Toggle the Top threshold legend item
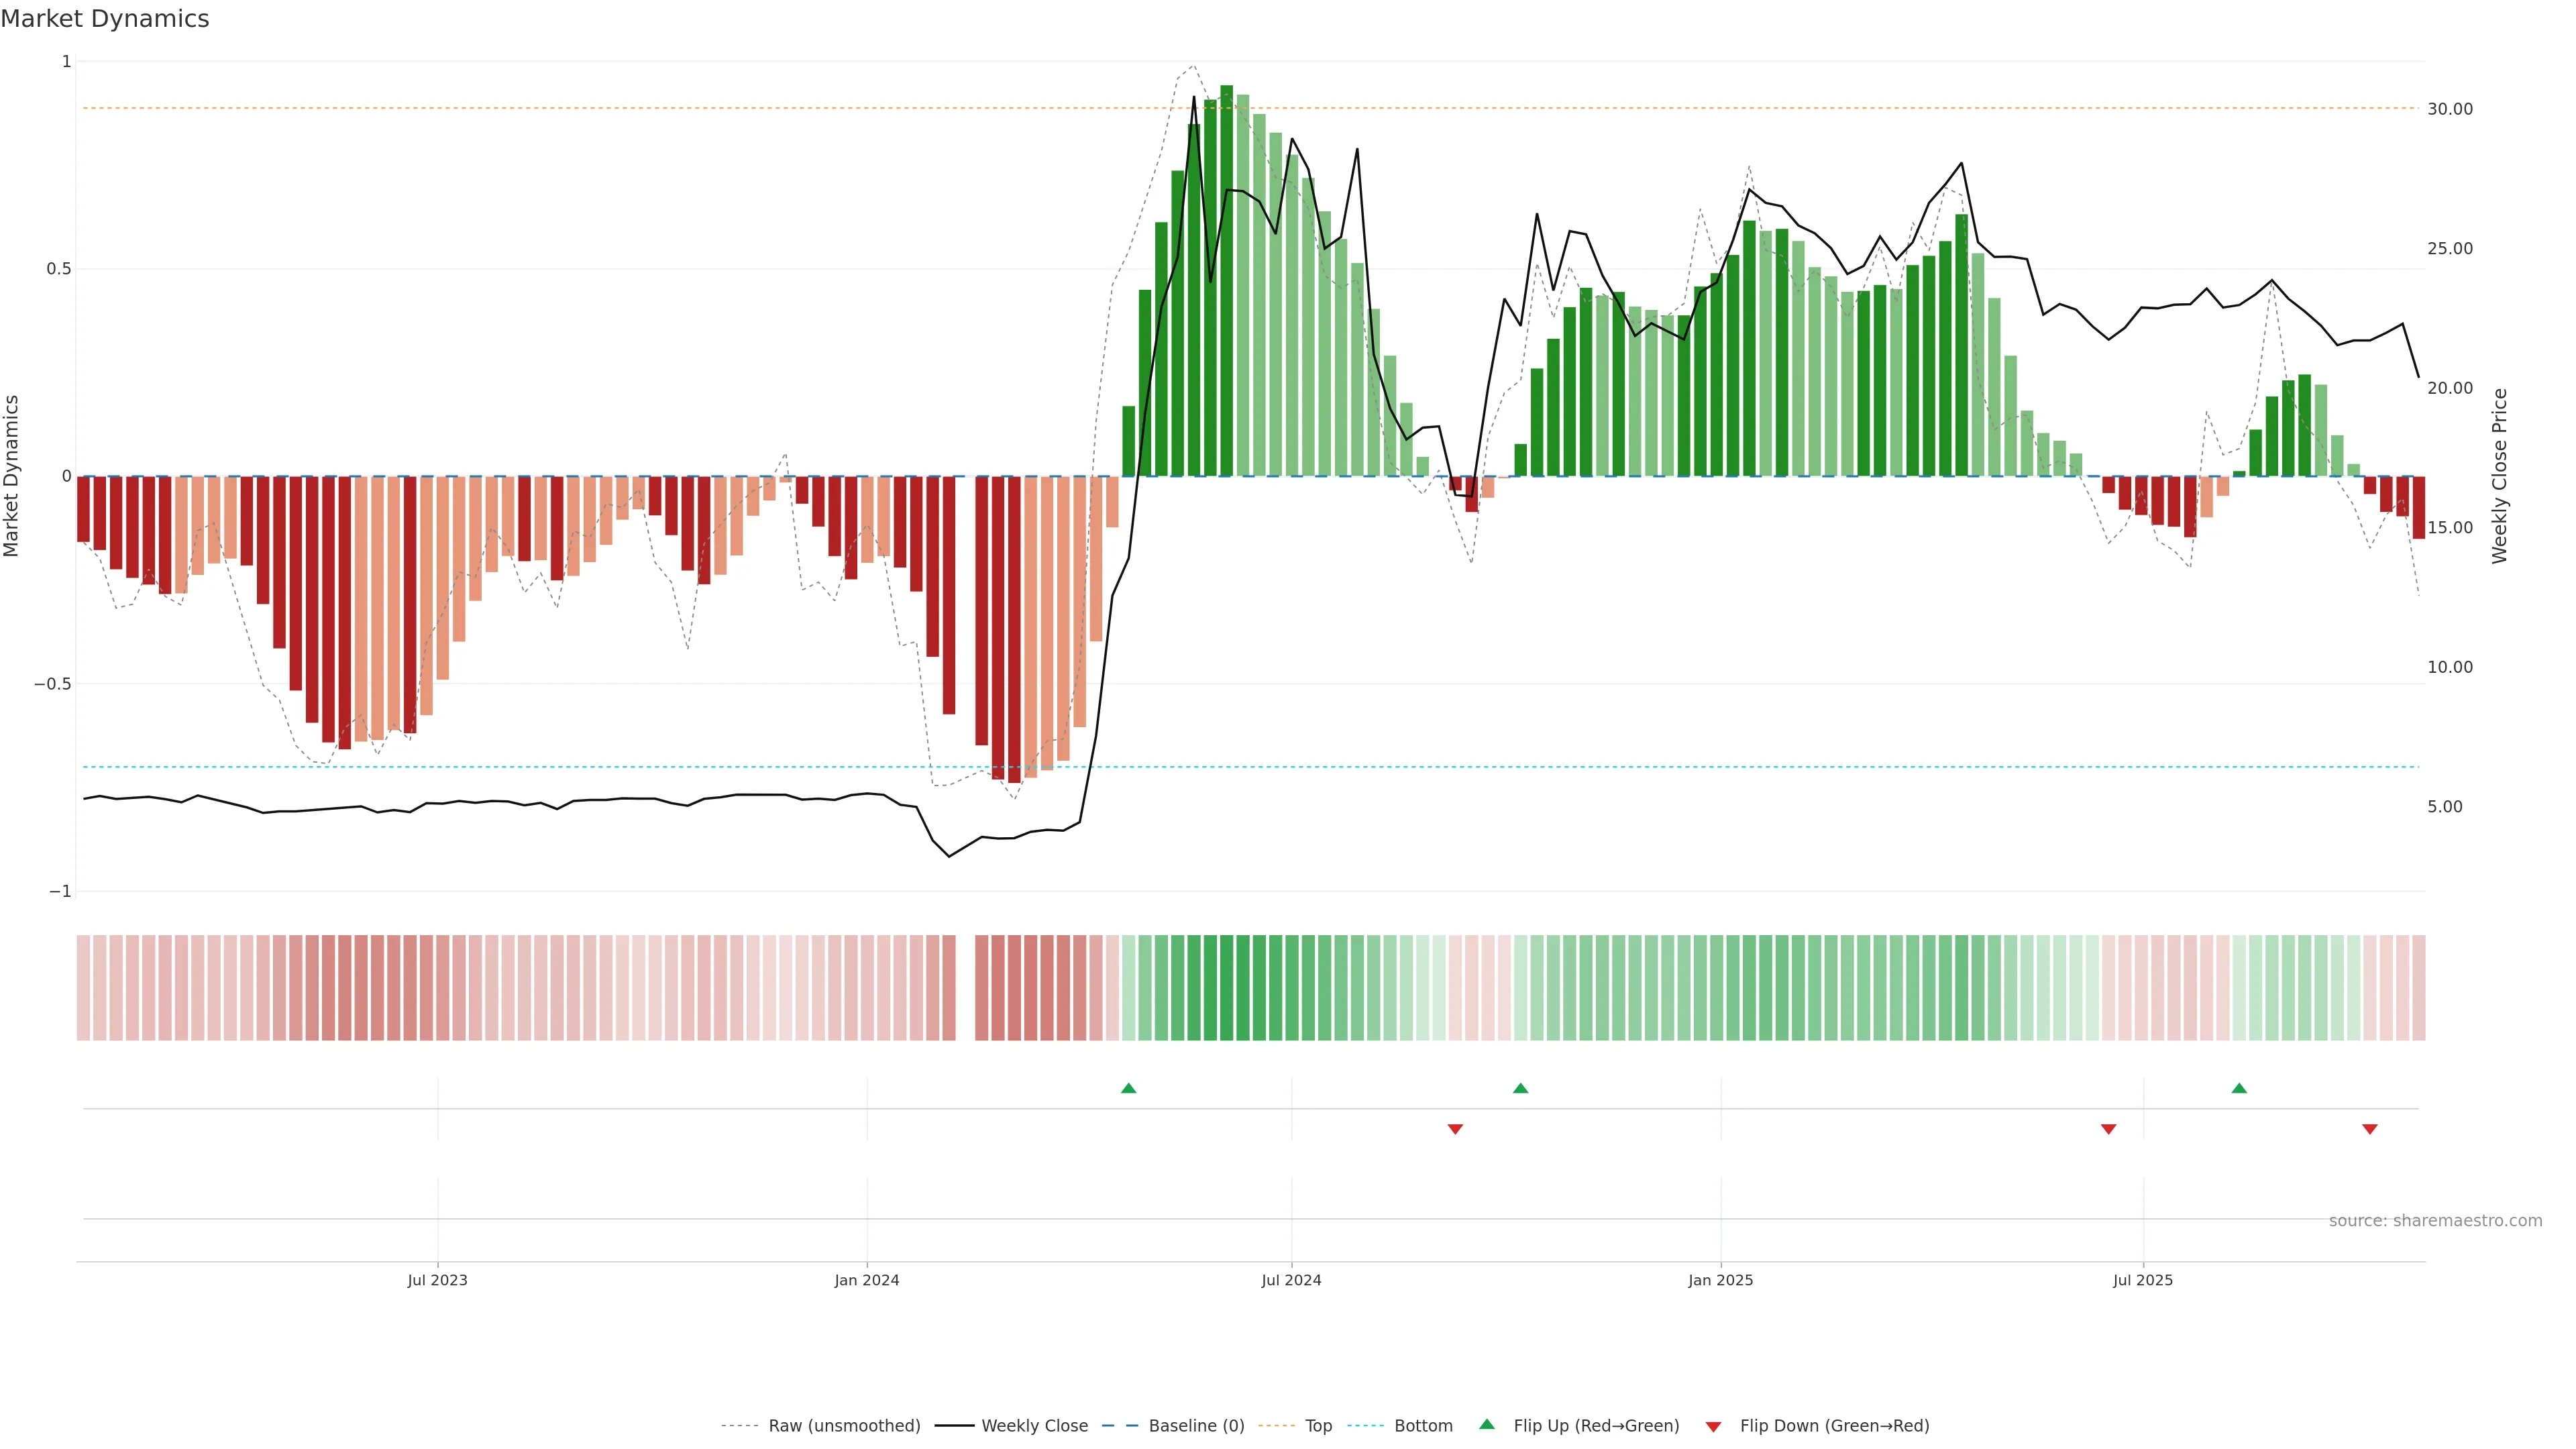 (x=1318, y=1425)
